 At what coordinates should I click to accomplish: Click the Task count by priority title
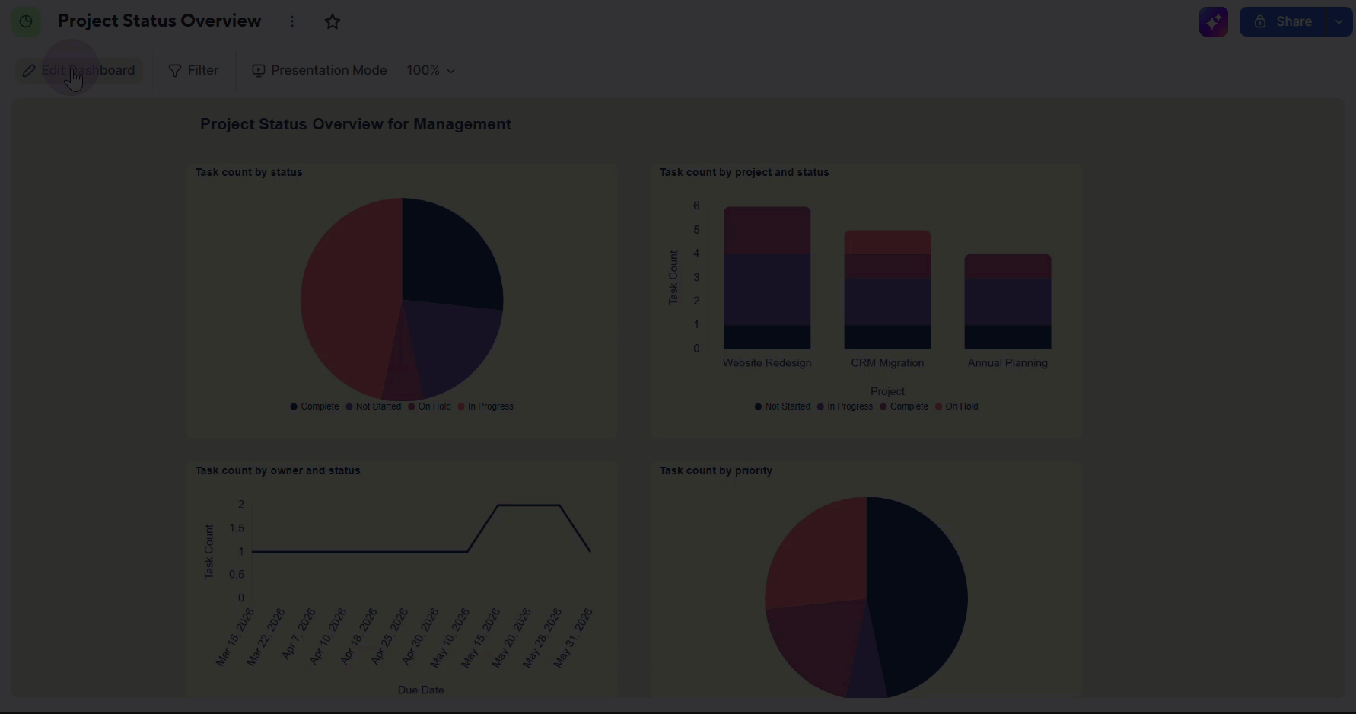[x=716, y=470]
